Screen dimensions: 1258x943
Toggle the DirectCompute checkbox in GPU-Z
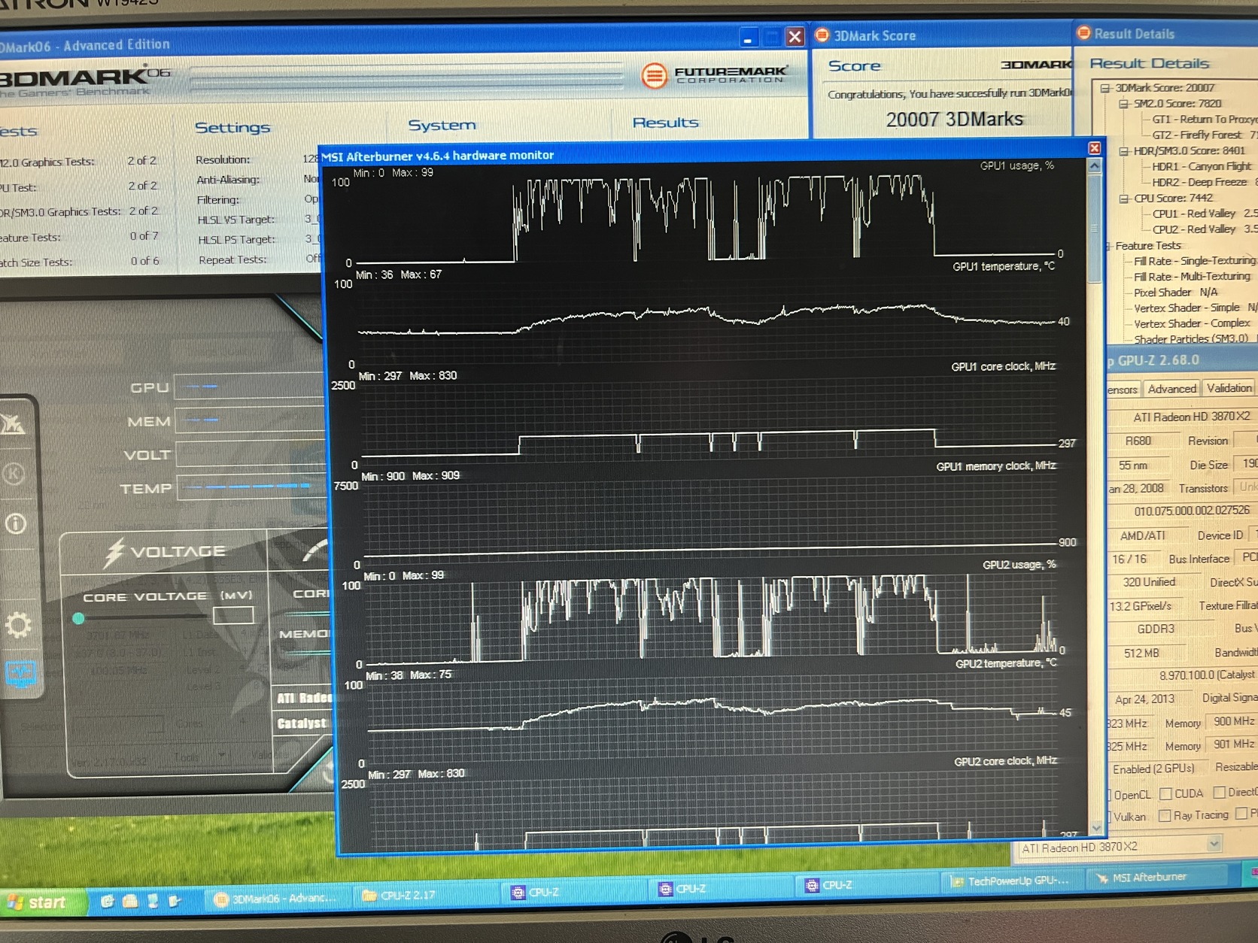click(x=1220, y=792)
